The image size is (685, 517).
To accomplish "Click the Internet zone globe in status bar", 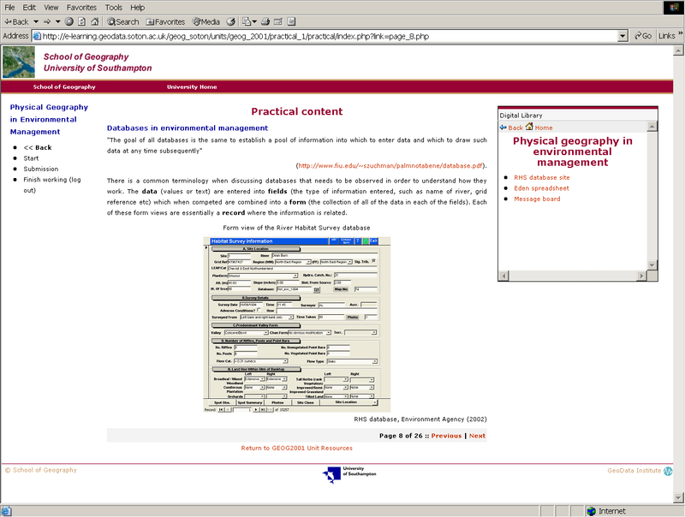I will click(592, 511).
